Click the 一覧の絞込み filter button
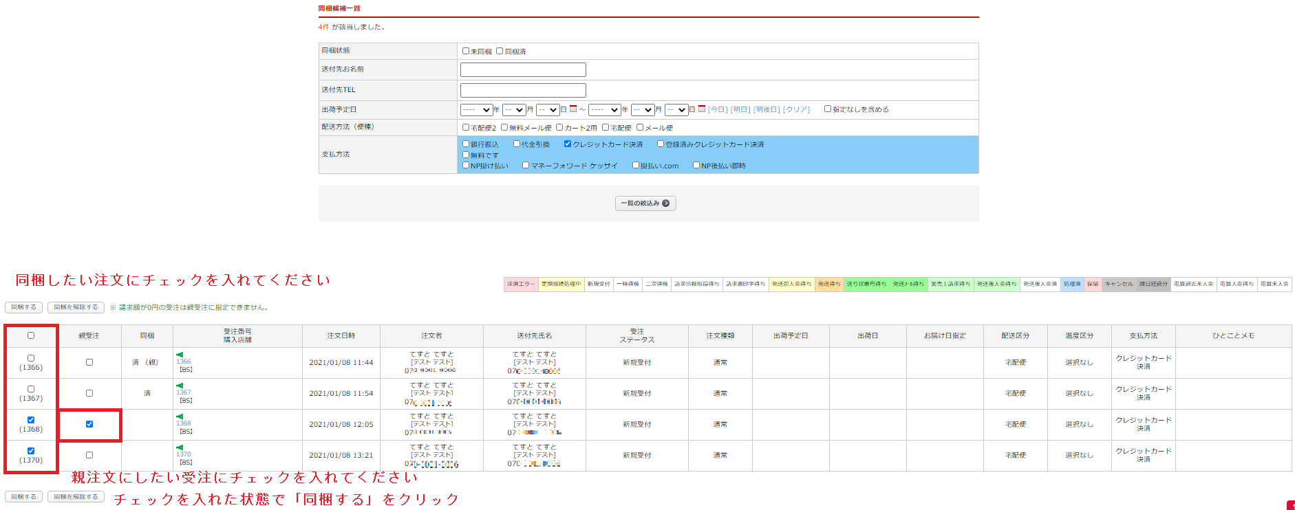The image size is (1295, 510). pyautogui.click(x=645, y=203)
